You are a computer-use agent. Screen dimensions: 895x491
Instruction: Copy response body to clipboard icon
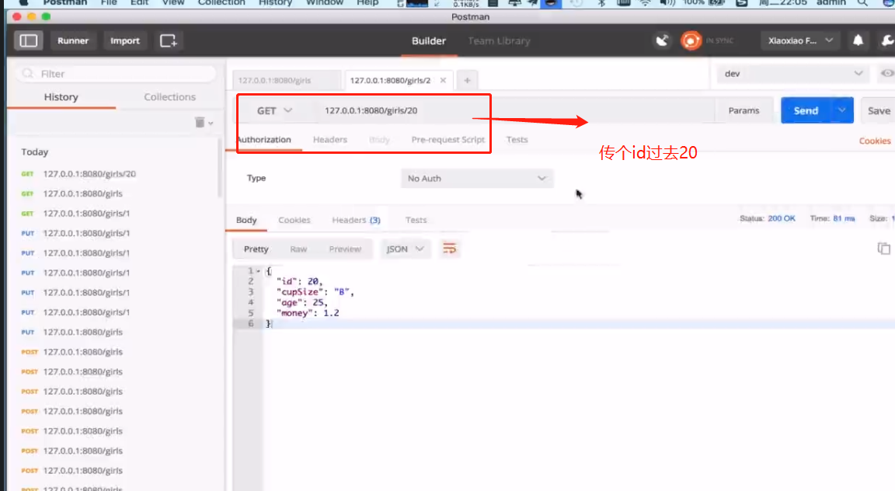click(883, 249)
